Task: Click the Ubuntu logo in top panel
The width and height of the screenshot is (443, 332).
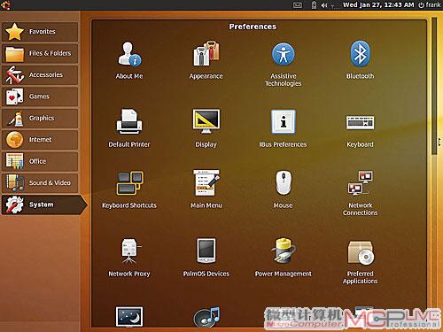Action: (6, 5)
